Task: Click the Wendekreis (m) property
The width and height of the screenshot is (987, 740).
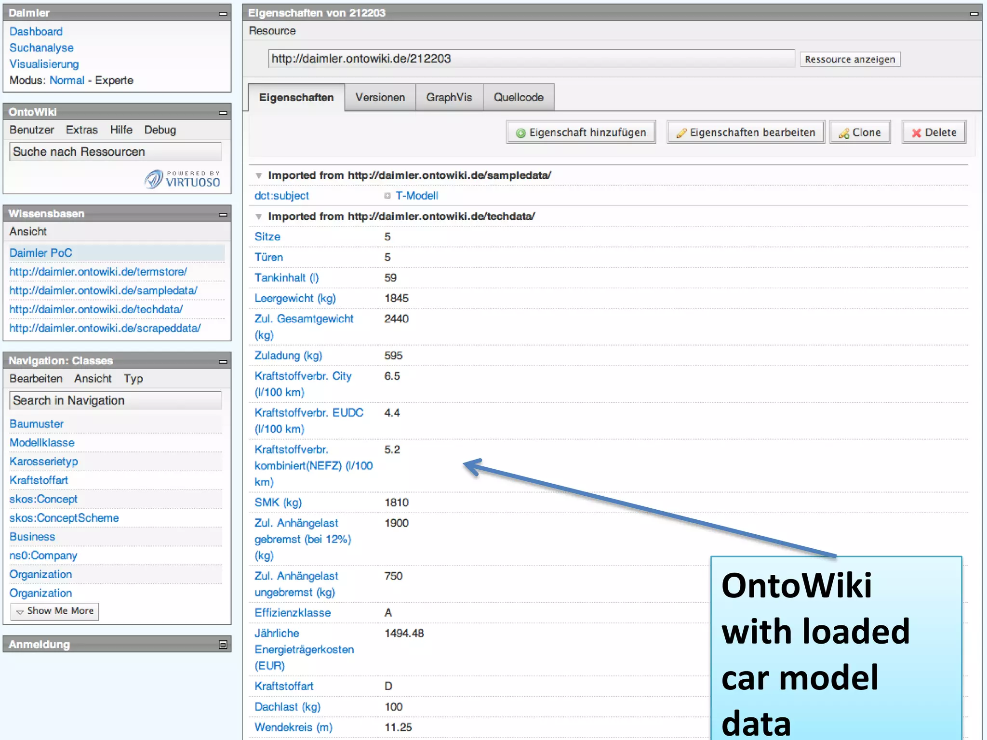Action: pyautogui.click(x=293, y=728)
